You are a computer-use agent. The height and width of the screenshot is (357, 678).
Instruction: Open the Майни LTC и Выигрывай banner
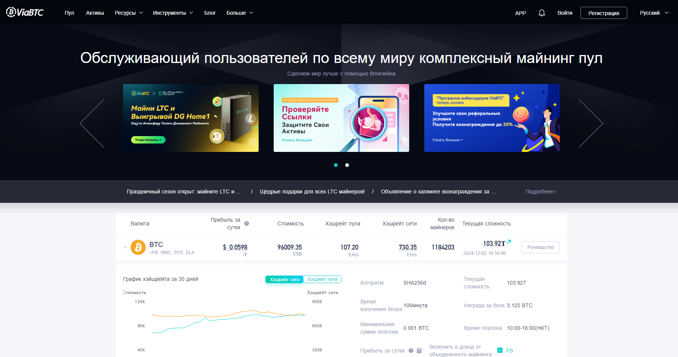[x=191, y=118]
